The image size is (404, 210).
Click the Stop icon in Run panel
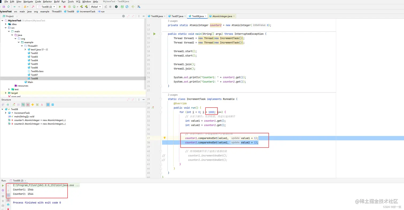pos(3,196)
